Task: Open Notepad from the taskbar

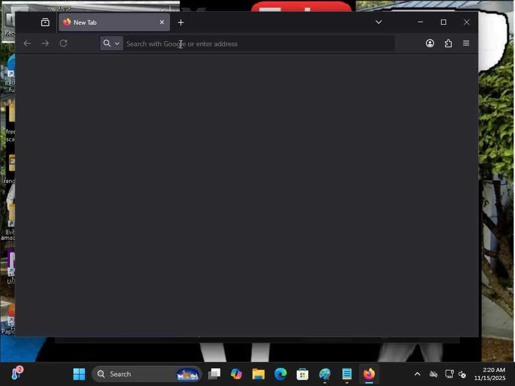Action: (347, 374)
